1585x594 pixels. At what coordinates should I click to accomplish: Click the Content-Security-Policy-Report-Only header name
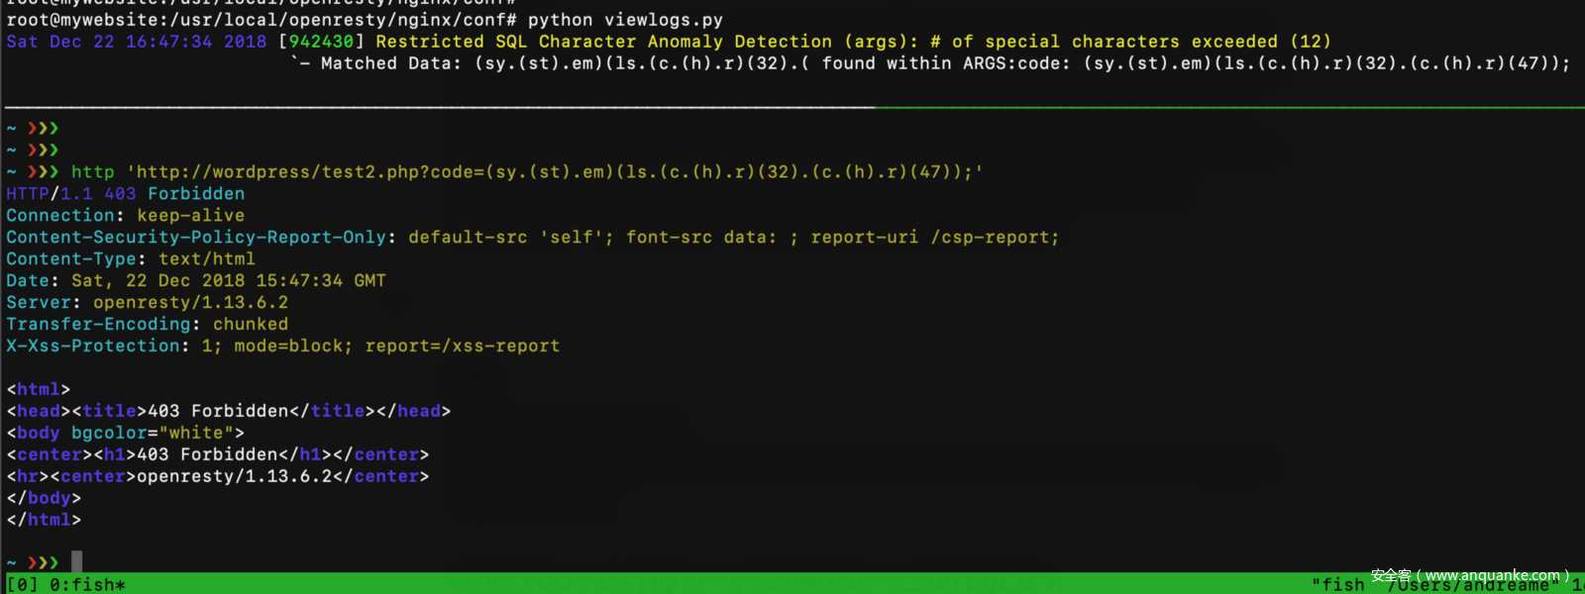(195, 238)
